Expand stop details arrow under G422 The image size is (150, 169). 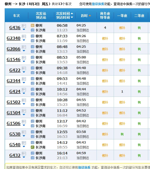click(x=24, y=72)
